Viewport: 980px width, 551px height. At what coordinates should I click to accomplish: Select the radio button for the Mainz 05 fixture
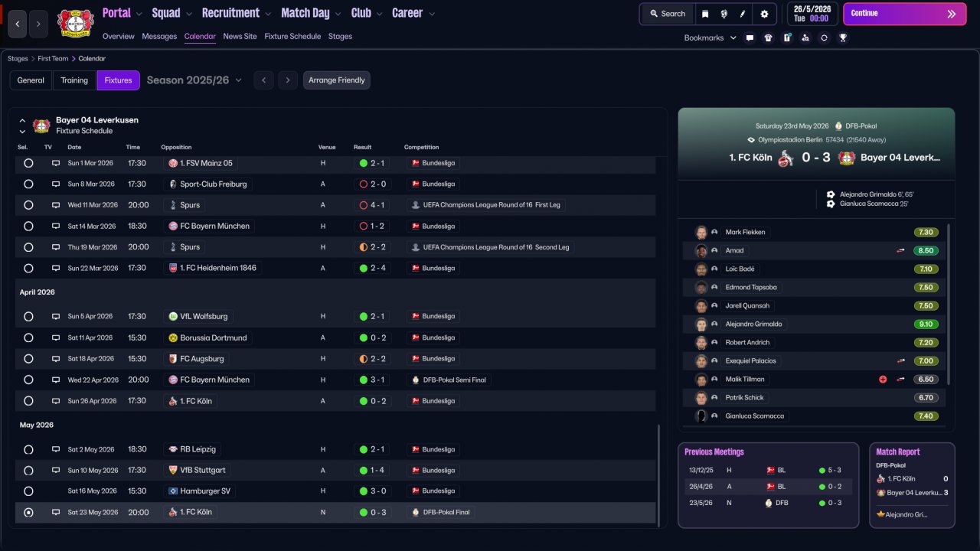28,163
